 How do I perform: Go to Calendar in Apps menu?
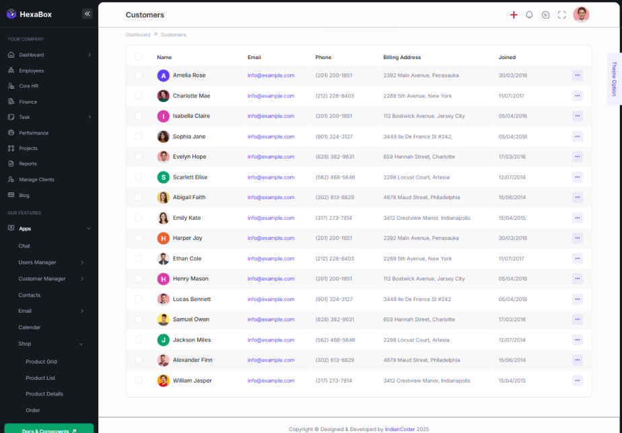point(29,327)
